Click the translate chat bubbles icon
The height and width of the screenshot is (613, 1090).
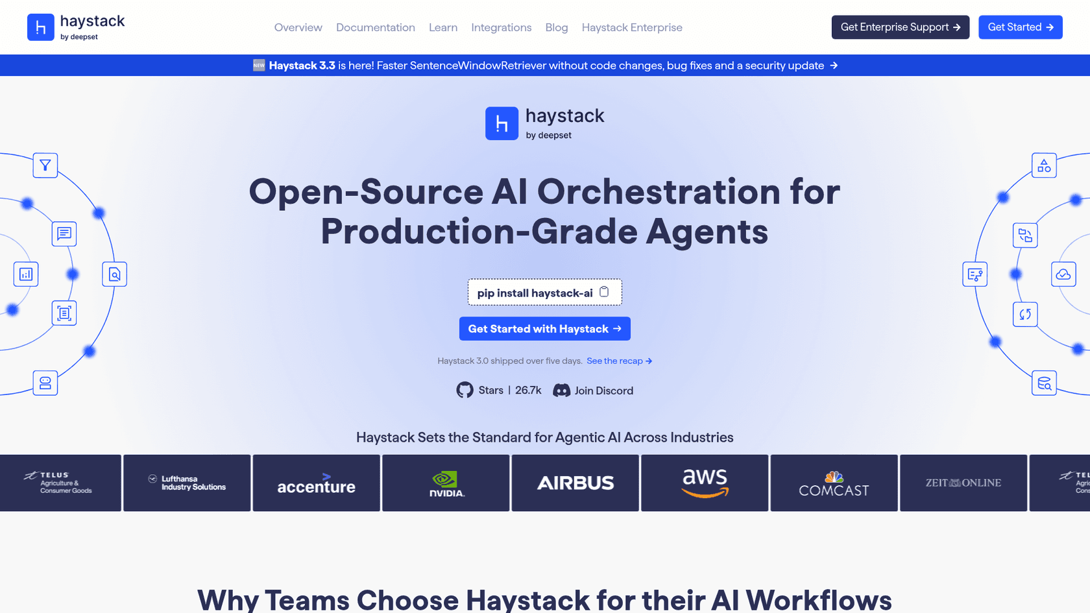1025,235
